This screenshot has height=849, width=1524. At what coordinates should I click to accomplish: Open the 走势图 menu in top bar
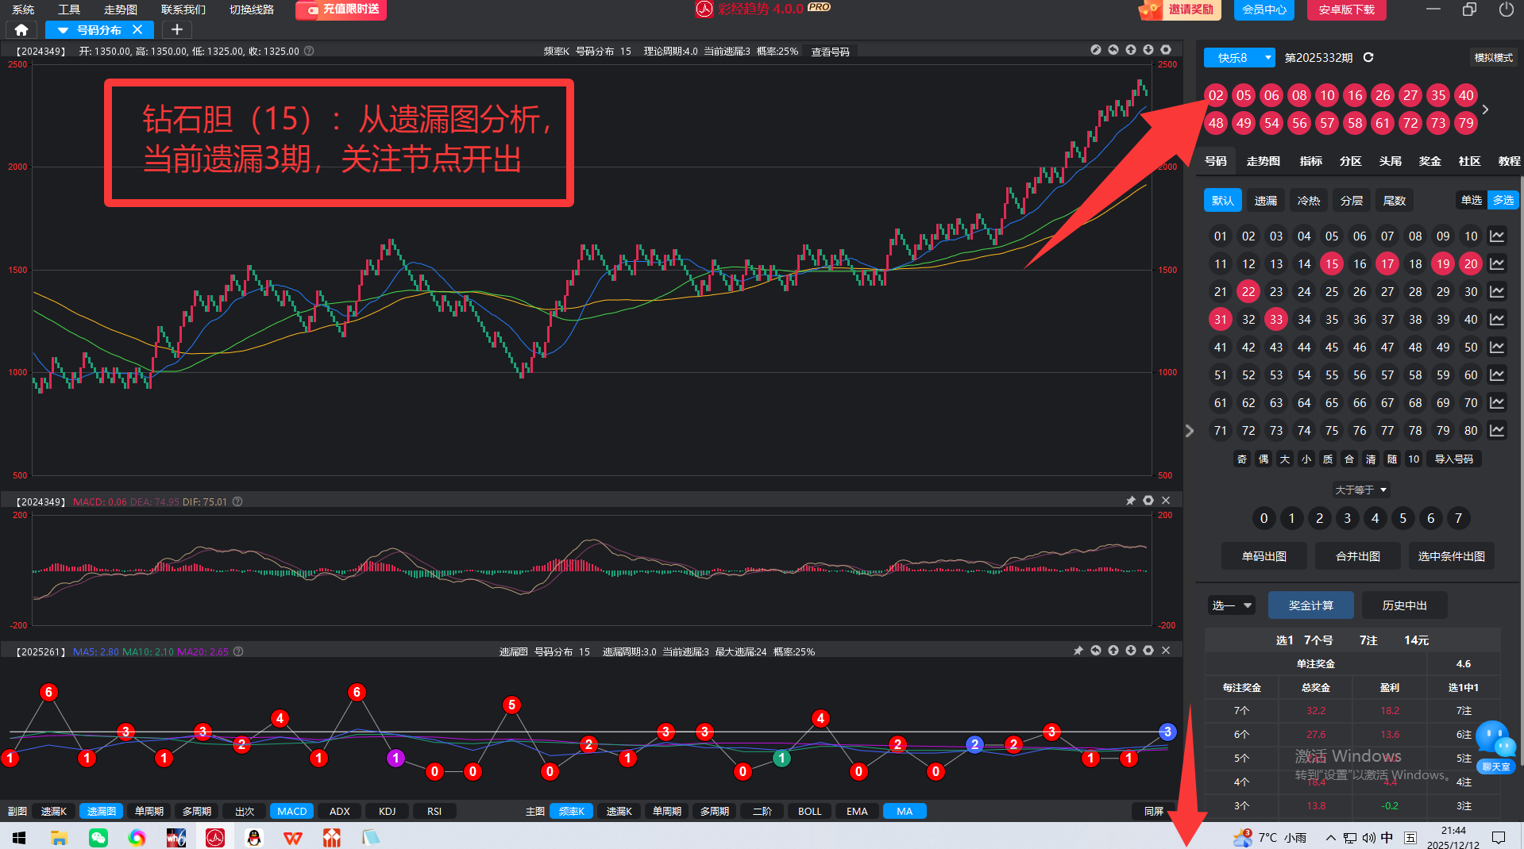coord(121,10)
